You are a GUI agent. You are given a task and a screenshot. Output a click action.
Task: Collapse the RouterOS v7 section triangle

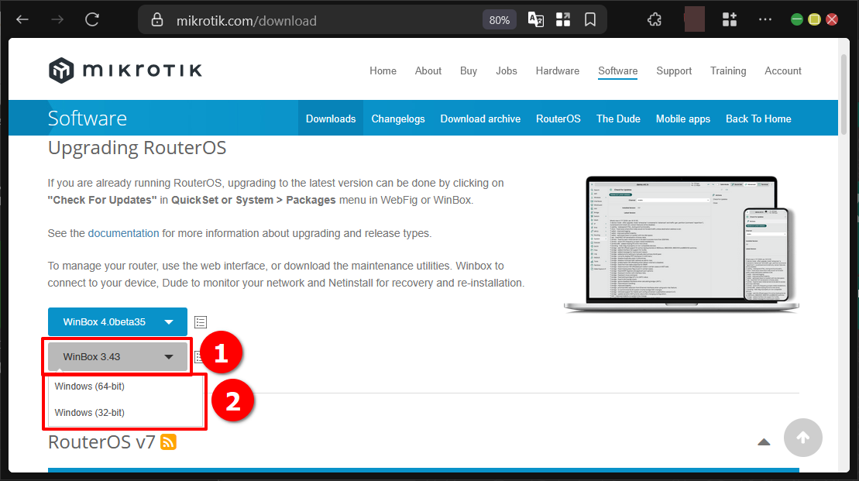(764, 441)
